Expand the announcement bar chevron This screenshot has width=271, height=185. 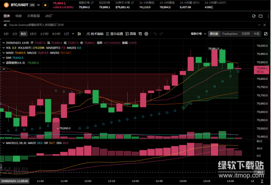[x=259, y=25]
